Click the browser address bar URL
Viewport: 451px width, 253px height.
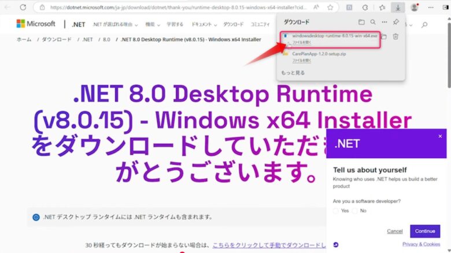point(173,8)
